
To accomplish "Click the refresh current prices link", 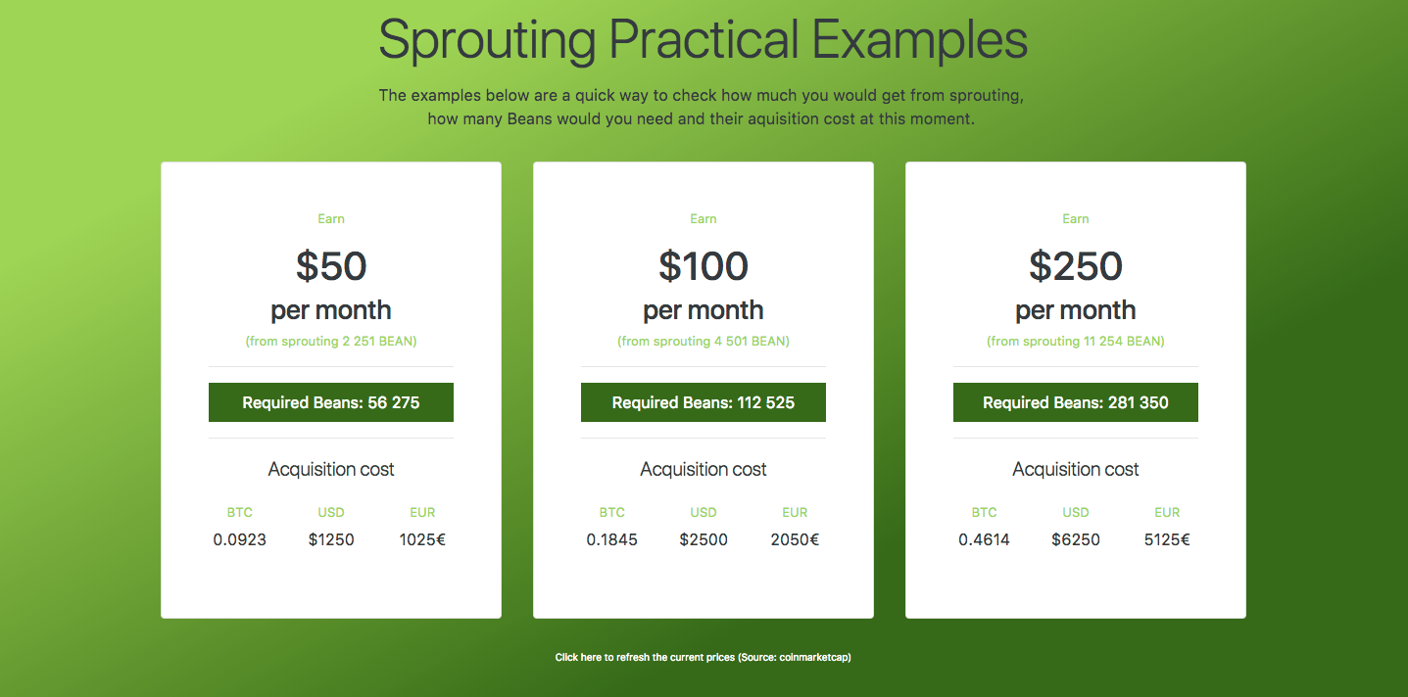I will 703,658.
